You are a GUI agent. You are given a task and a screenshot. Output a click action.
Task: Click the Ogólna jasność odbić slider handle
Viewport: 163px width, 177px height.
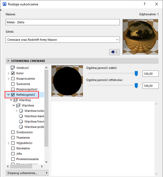click(136, 73)
